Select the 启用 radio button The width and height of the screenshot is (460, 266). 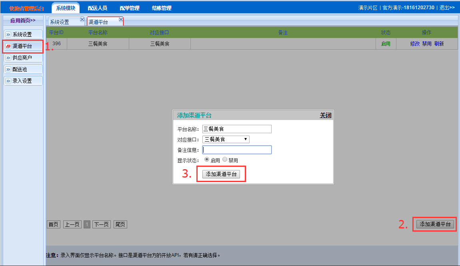[x=207, y=159]
